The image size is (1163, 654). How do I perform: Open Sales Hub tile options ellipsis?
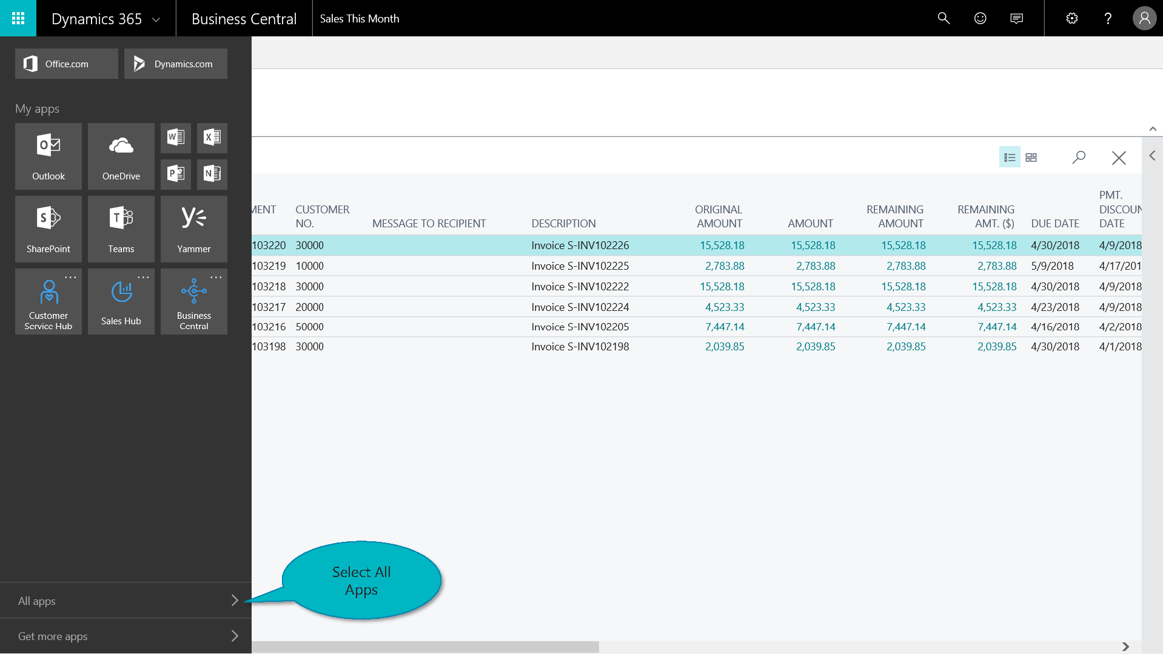[143, 278]
